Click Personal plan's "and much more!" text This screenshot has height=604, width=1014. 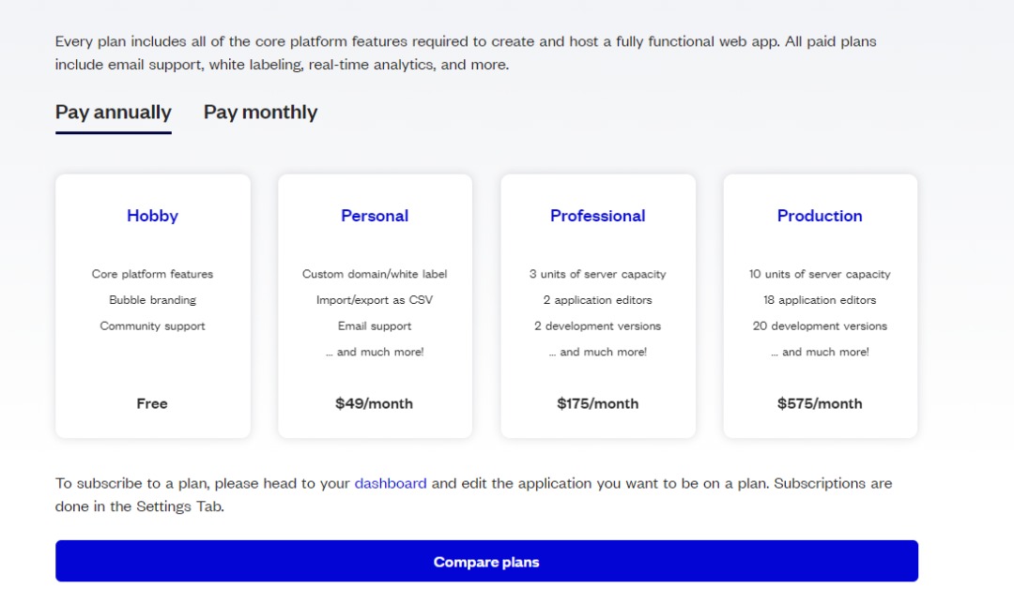tap(375, 353)
